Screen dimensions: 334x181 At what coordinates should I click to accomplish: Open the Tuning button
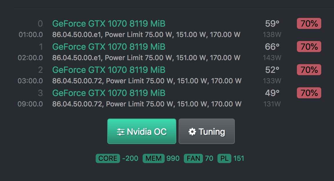click(x=206, y=131)
